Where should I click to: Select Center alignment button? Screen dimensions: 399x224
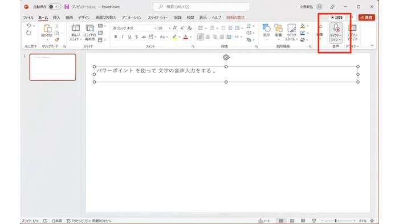coord(208,37)
